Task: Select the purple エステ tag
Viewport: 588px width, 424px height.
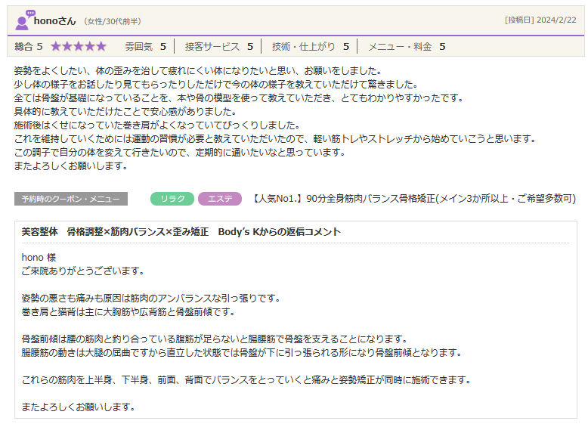Action: [220, 199]
